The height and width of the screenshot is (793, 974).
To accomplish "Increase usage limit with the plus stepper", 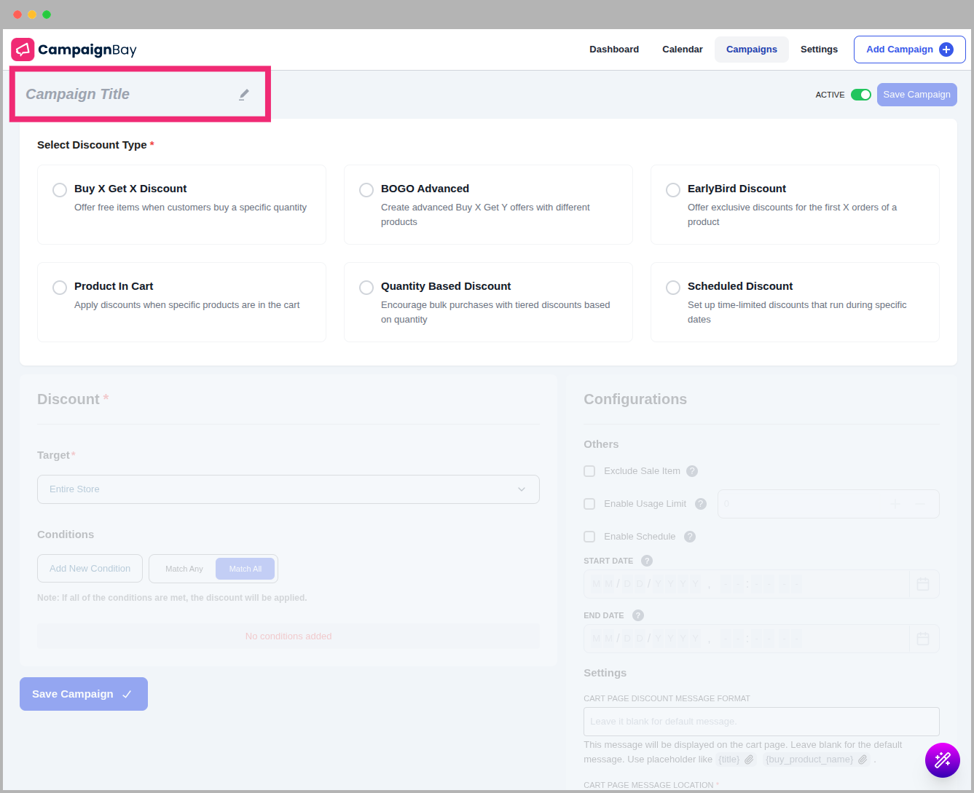I will 895,504.
